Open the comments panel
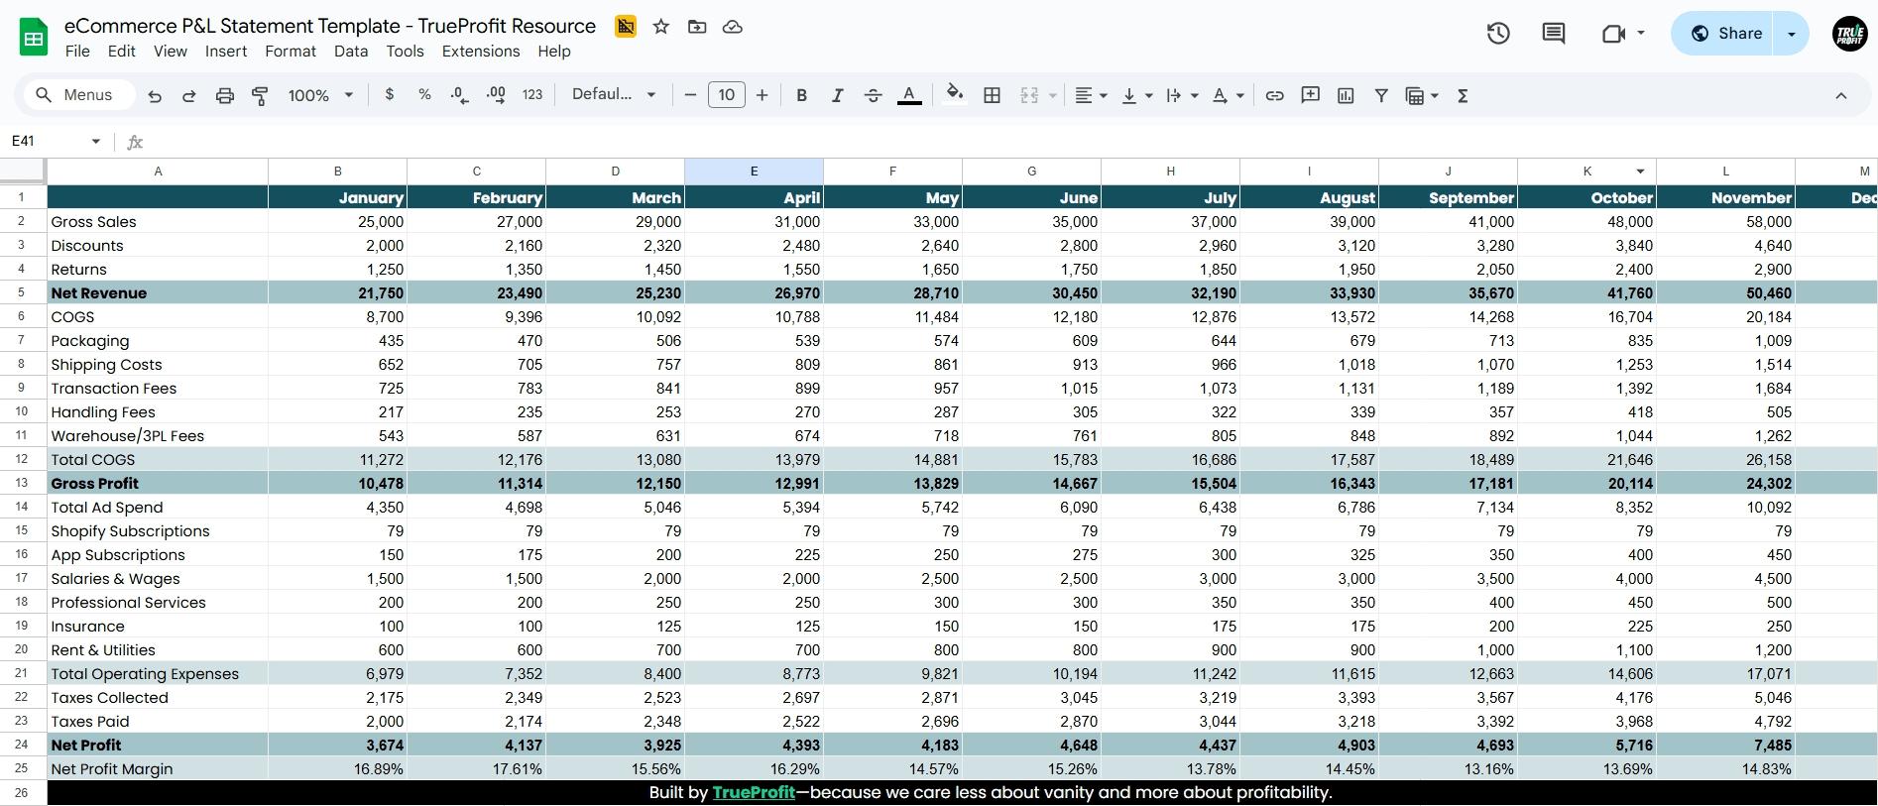The height and width of the screenshot is (806, 1878). click(x=1554, y=34)
